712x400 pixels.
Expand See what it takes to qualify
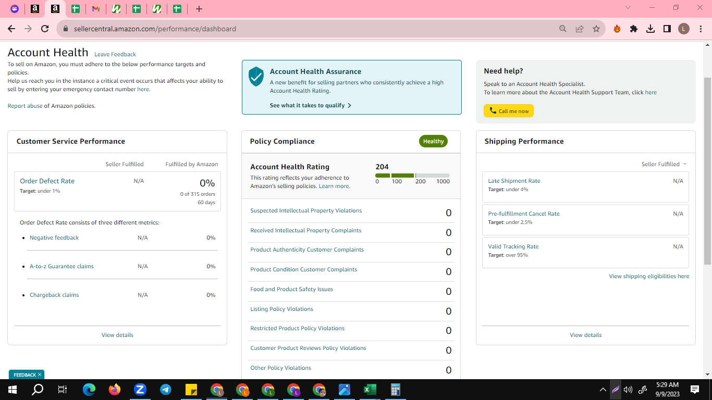click(x=311, y=105)
